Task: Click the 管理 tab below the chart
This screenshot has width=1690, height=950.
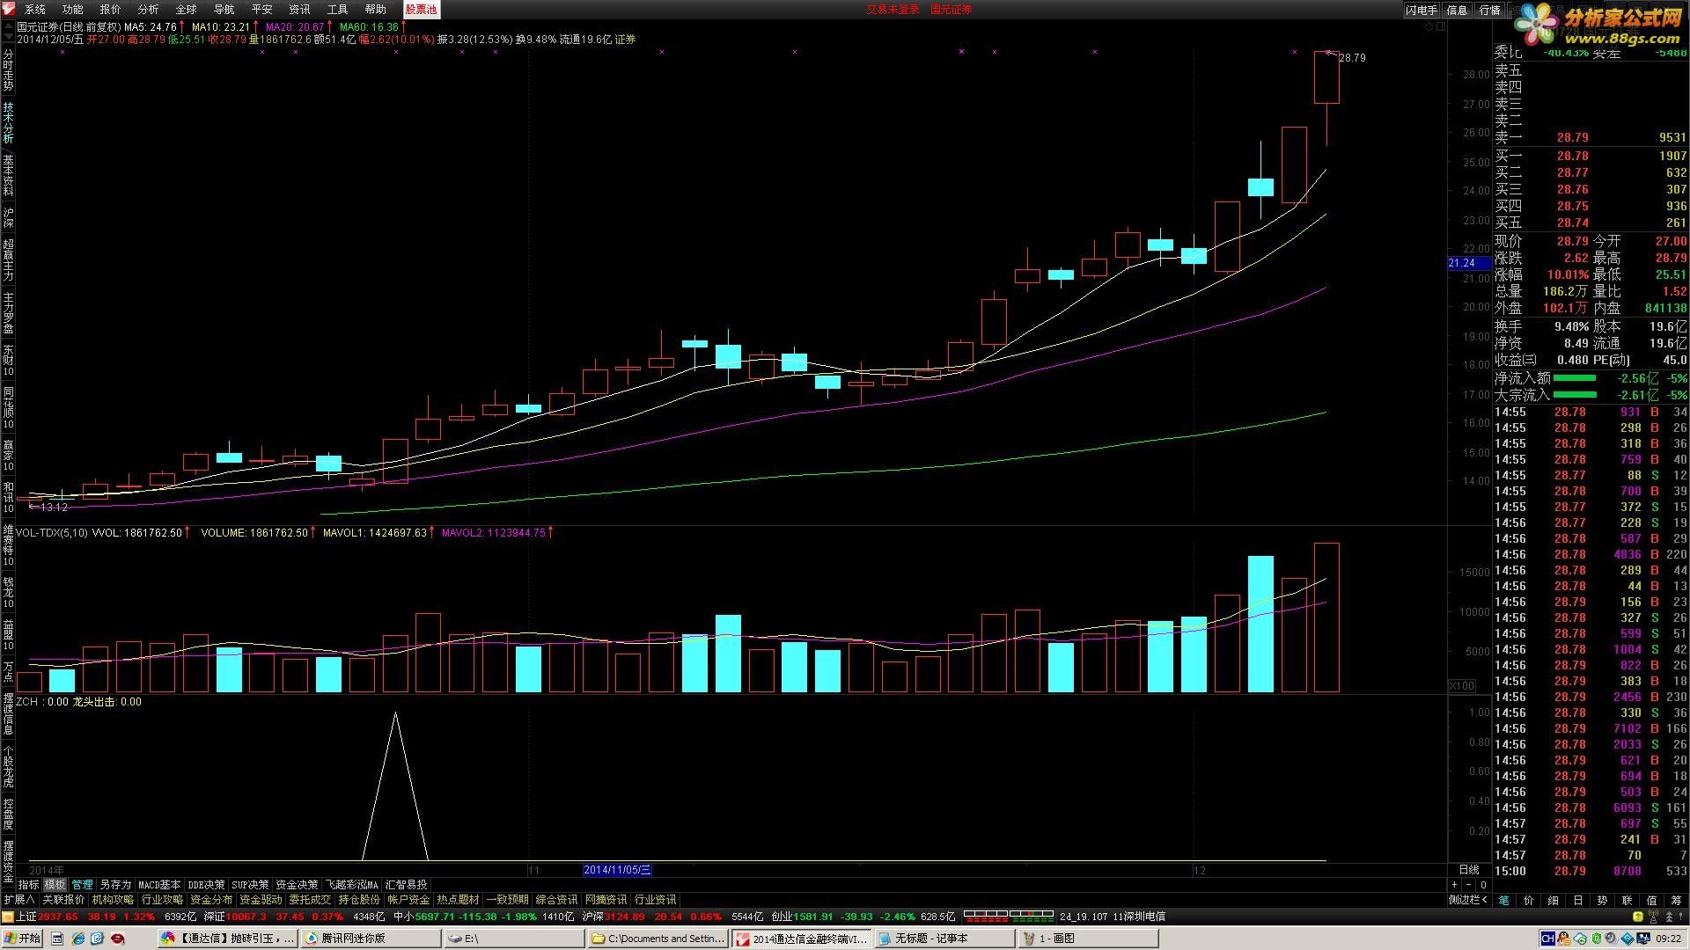Action: click(82, 885)
